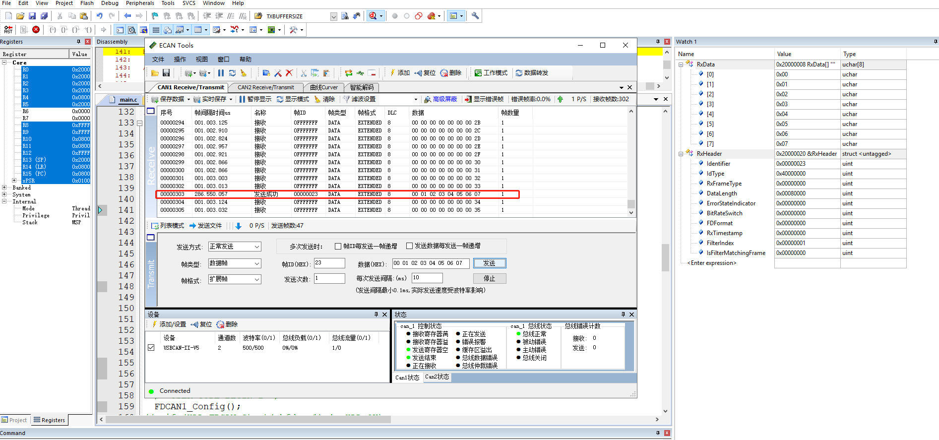939x440 pixels.
Task: Open the 帮助 menu in ECAN Tools
Action: 246,60
